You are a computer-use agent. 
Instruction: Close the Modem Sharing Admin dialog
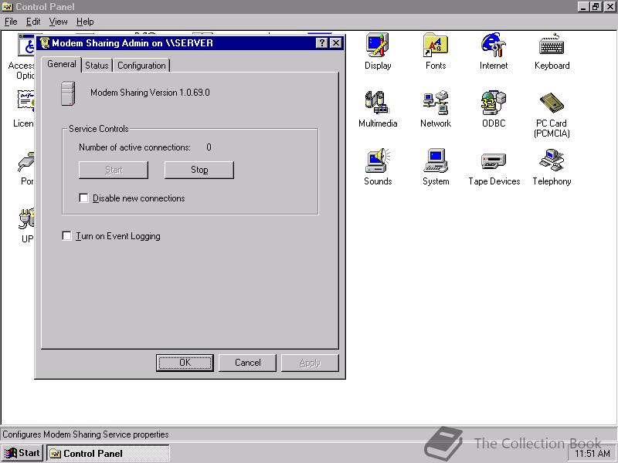click(x=336, y=43)
